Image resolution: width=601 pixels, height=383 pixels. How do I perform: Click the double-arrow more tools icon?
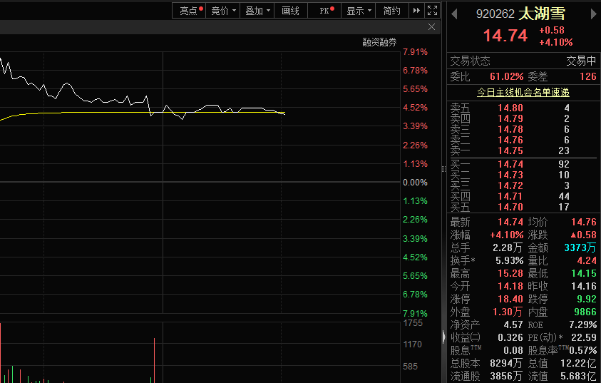416,11
